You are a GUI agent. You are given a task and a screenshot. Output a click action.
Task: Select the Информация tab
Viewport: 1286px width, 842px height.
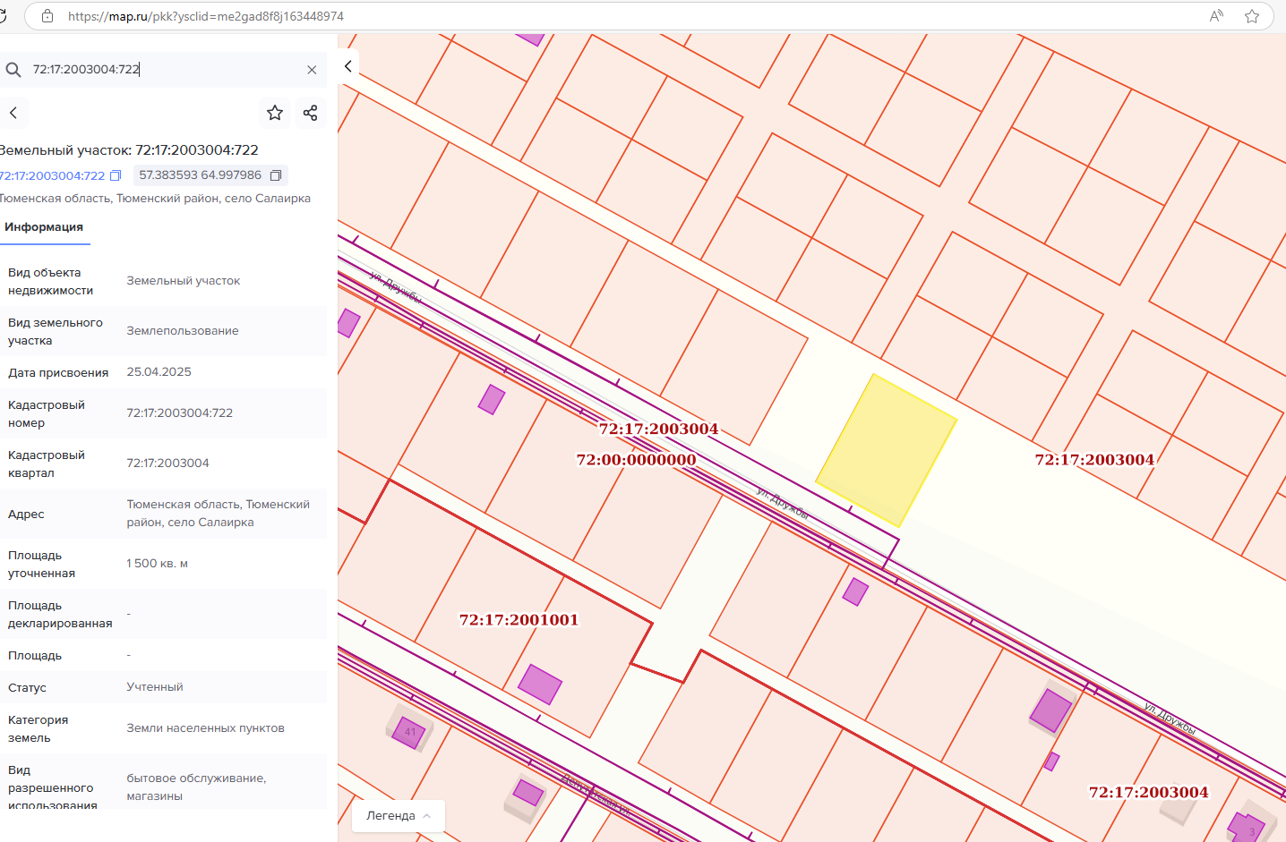pos(44,227)
